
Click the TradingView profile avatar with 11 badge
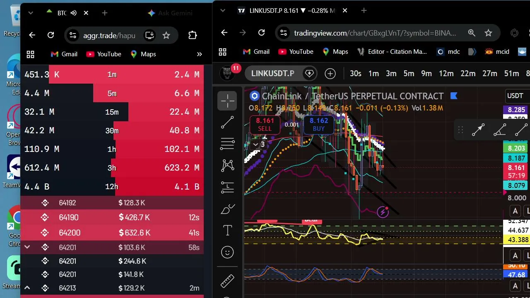(x=227, y=74)
